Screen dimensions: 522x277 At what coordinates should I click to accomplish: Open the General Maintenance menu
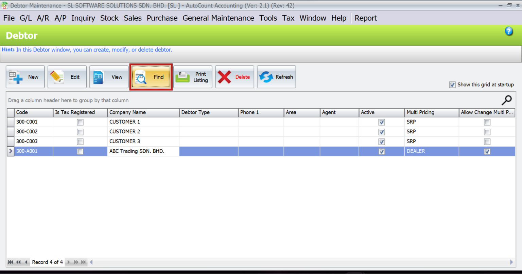click(218, 18)
